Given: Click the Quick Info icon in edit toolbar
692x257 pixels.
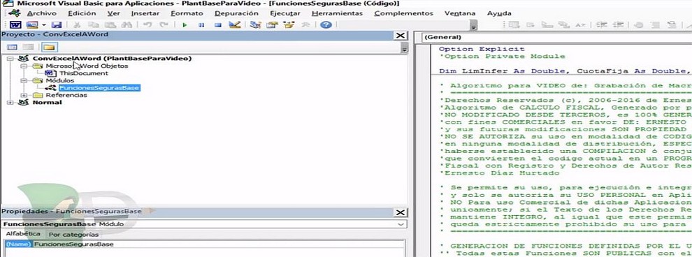Looking at the screenshot, I should 547,25.
